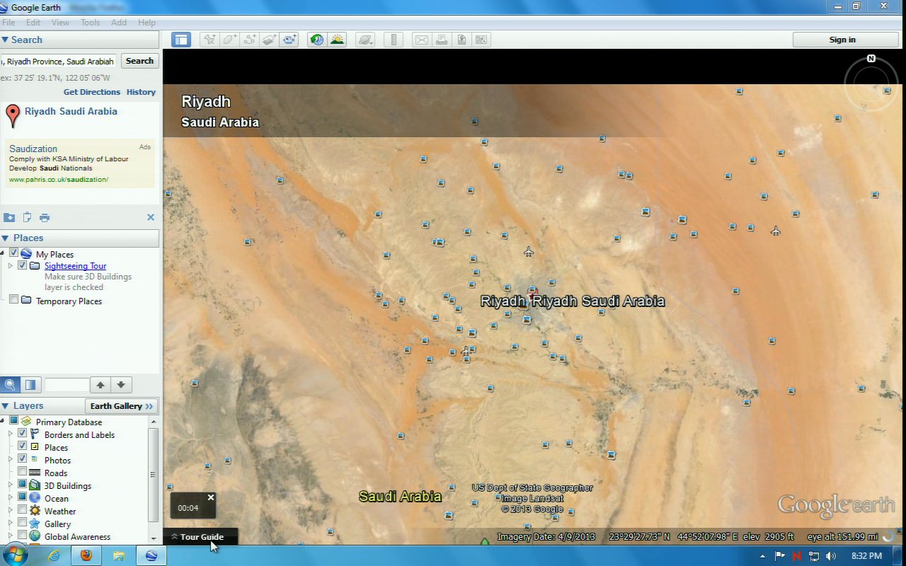Uncheck the Photos layer
The image size is (906, 566).
tap(23, 460)
